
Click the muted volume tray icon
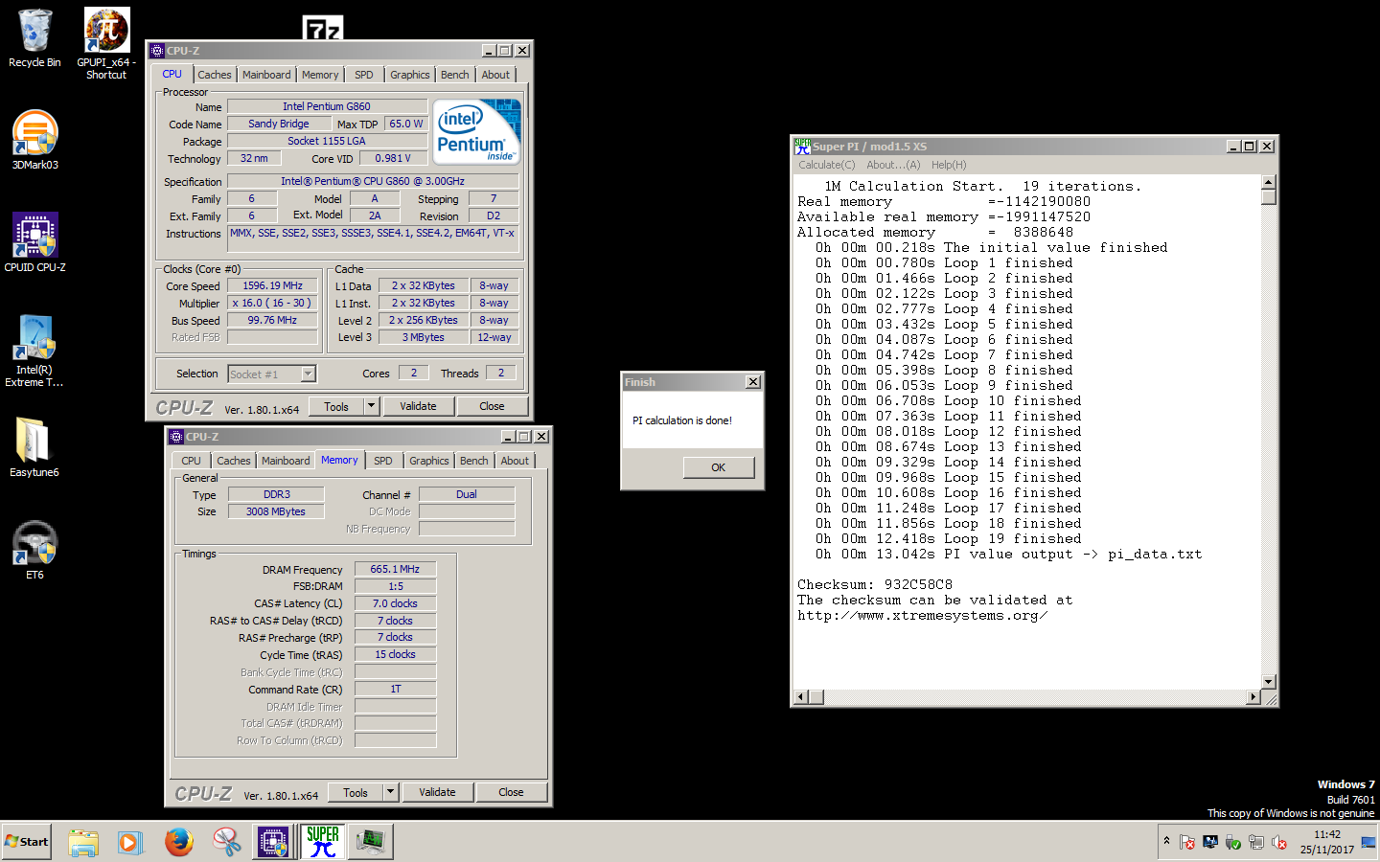coord(1278,843)
